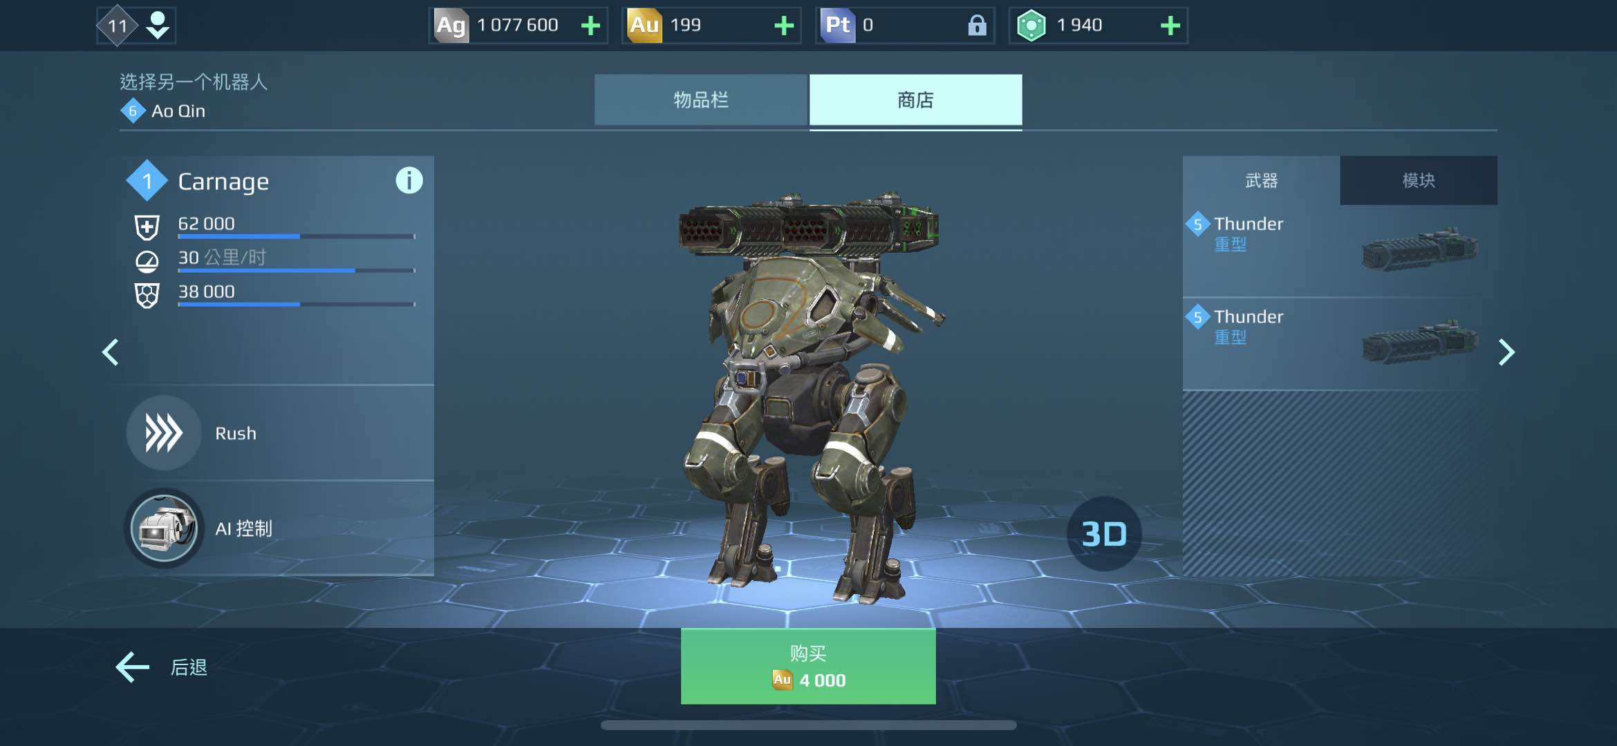Screen dimensions: 1617x746
Task: Go back with the 后退 button
Action: [x=162, y=667]
